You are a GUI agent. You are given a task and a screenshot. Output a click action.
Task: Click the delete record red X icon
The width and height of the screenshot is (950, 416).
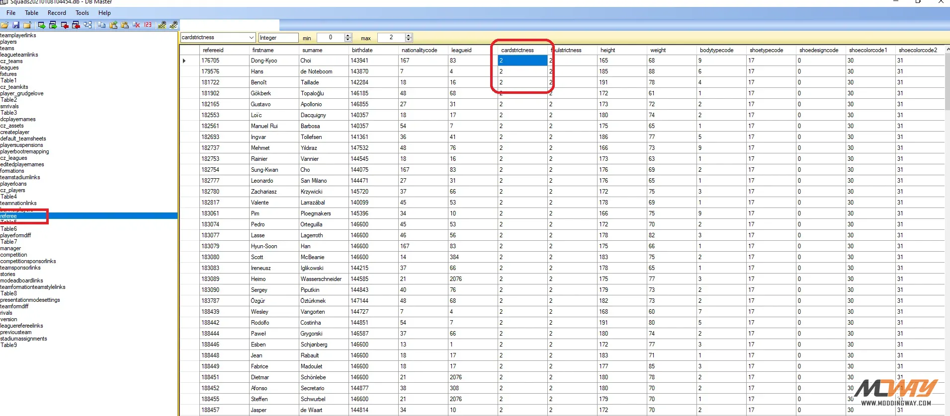pos(136,25)
